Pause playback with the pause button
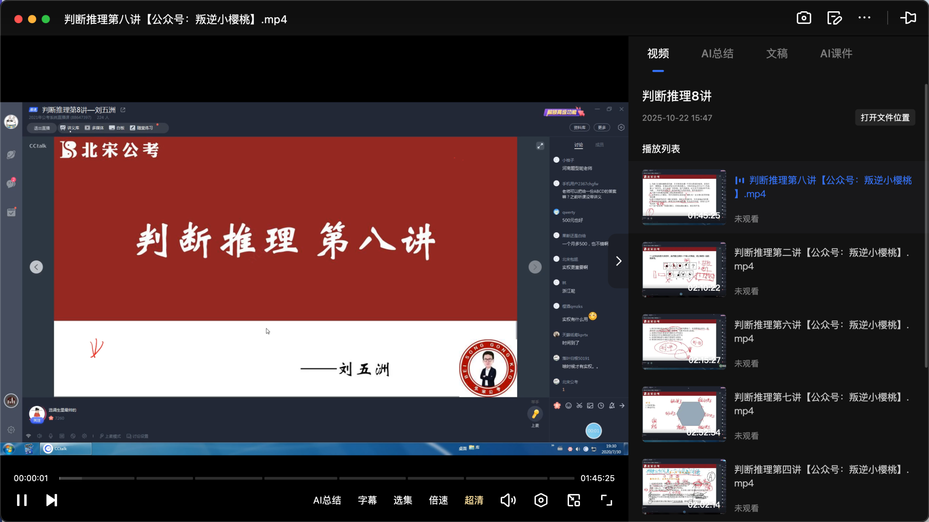Viewport: 929px width, 522px height. tap(22, 500)
